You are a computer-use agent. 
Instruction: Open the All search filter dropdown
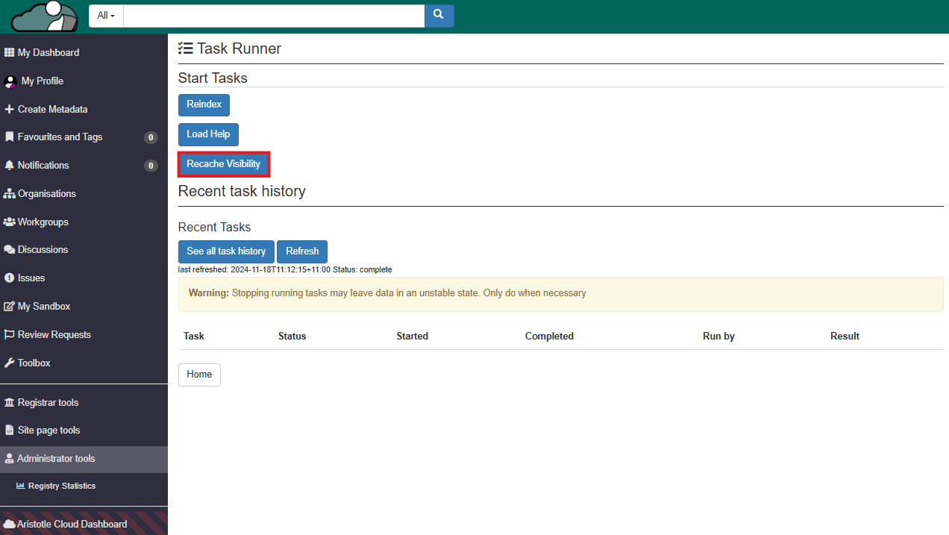pyautogui.click(x=106, y=16)
